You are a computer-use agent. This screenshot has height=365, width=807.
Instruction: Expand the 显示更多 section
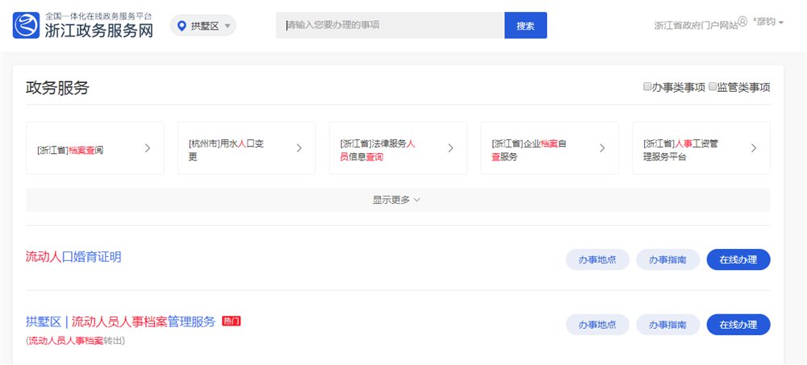397,200
